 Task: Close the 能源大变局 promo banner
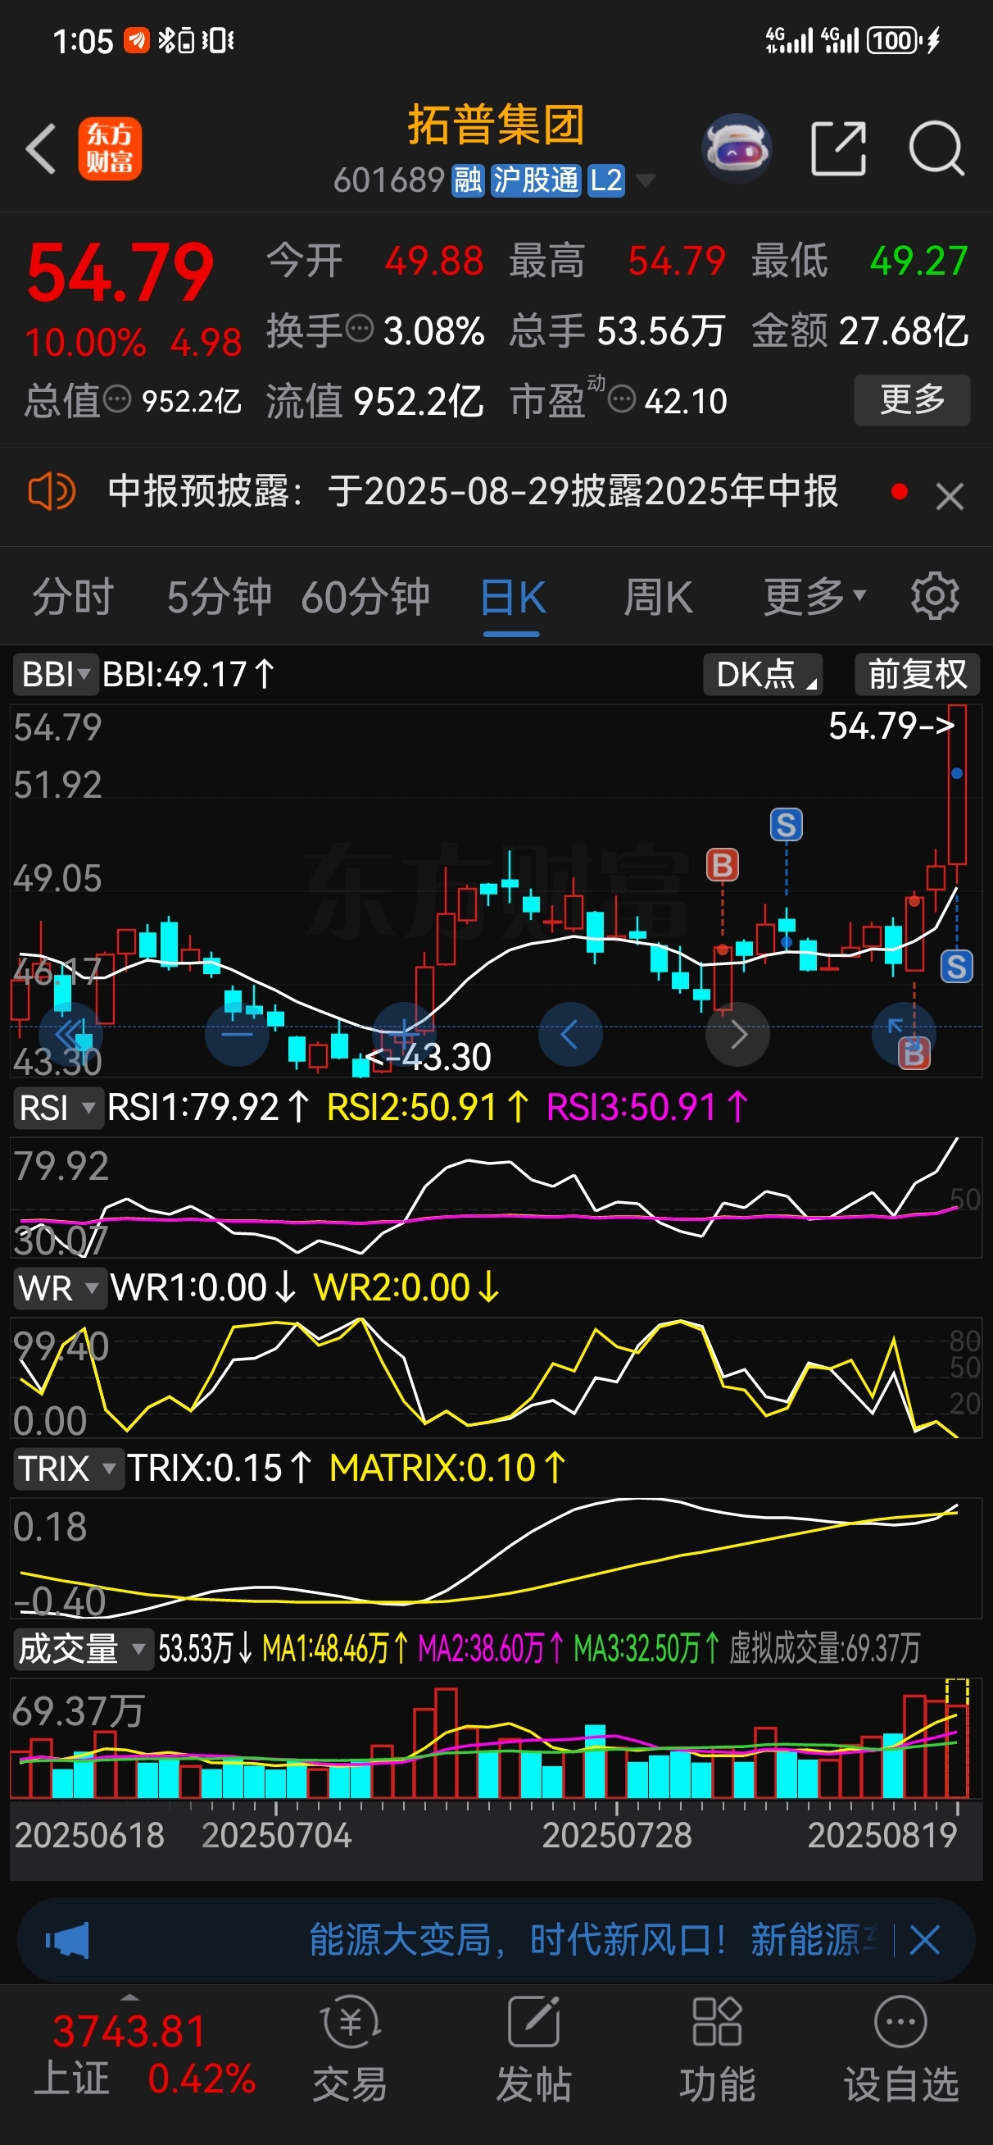click(x=925, y=1940)
